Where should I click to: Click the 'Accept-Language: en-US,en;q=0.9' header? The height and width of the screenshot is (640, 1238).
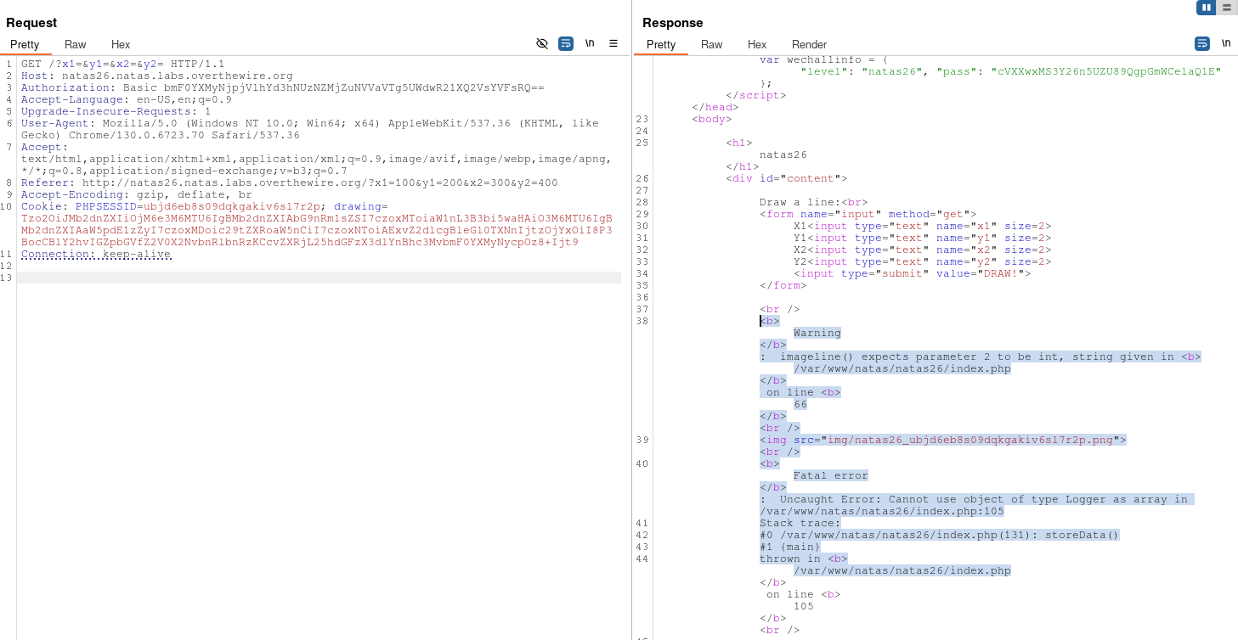(127, 99)
